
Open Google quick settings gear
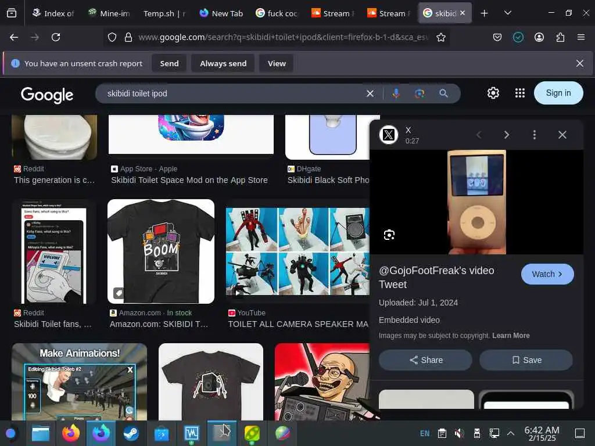click(x=493, y=93)
